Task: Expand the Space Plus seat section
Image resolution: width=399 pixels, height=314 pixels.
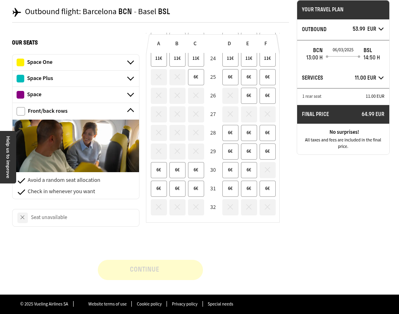Action: pos(76,78)
